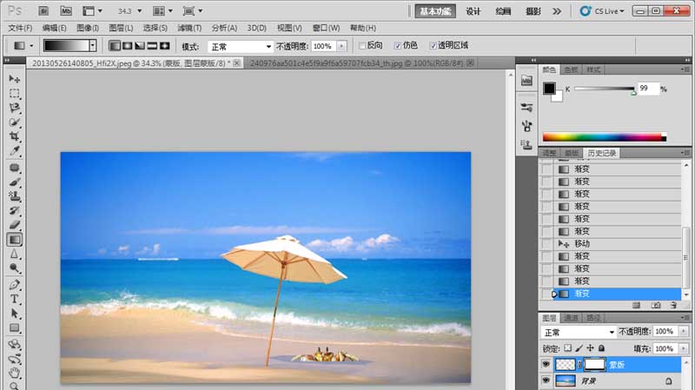Select the Eraser tool
Image resolution: width=695 pixels, height=390 pixels.
(14, 225)
